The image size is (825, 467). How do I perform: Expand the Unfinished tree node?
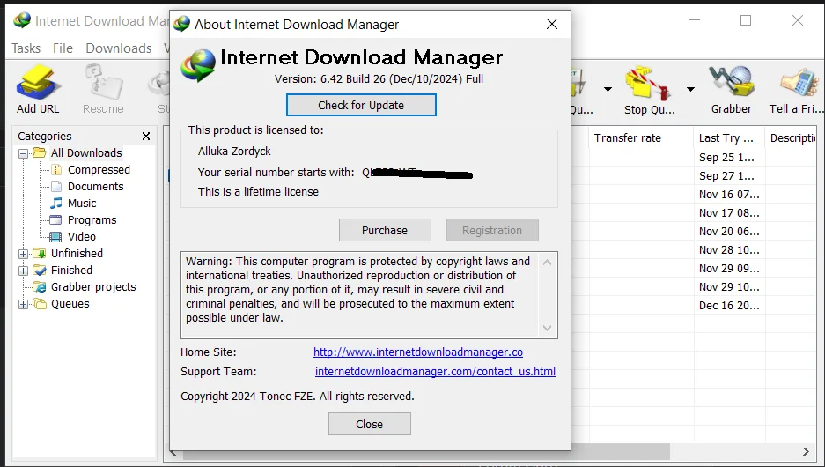pyautogui.click(x=23, y=254)
